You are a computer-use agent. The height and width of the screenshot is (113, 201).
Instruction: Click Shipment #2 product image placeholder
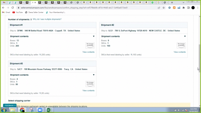coord(181,46)
